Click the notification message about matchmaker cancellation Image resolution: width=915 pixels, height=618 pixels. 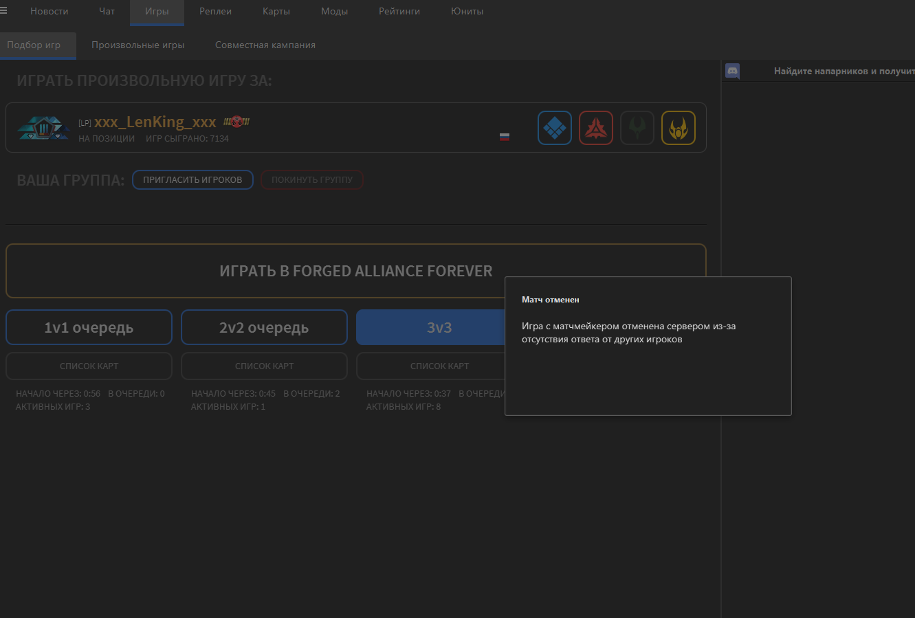point(629,333)
